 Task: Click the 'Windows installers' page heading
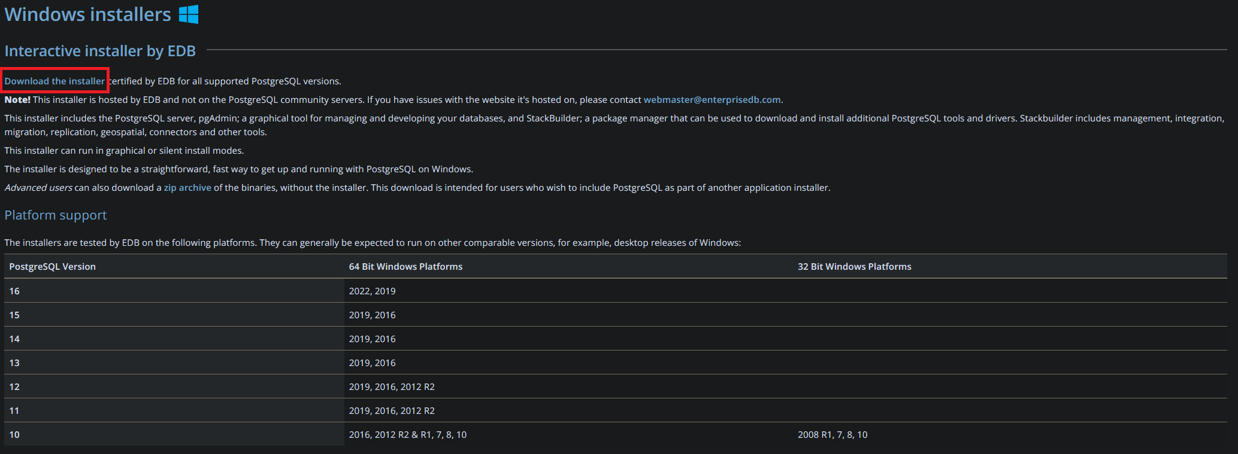[87, 14]
